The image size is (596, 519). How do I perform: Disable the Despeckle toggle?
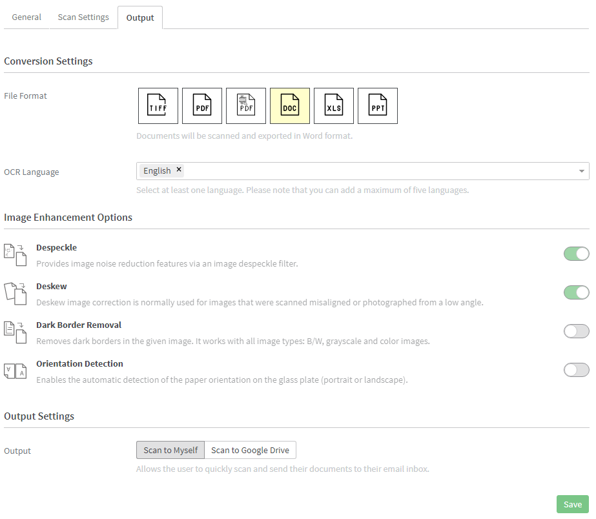coord(576,254)
